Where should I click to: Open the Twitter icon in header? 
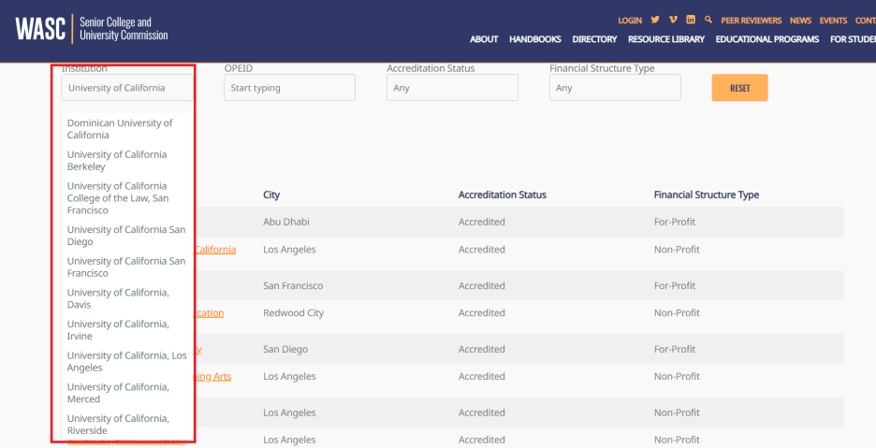(655, 20)
